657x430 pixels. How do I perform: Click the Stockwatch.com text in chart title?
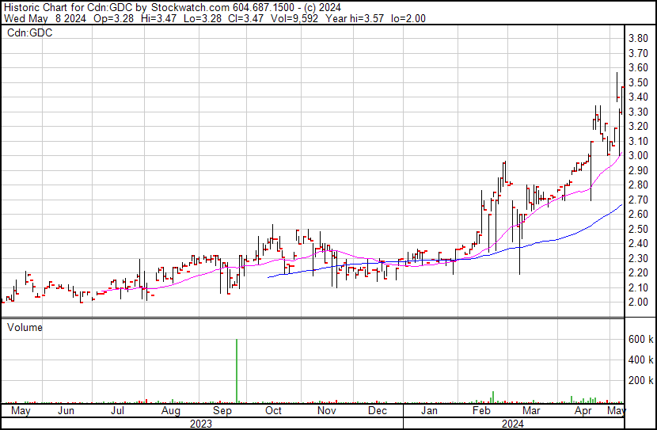[x=190, y=8]
